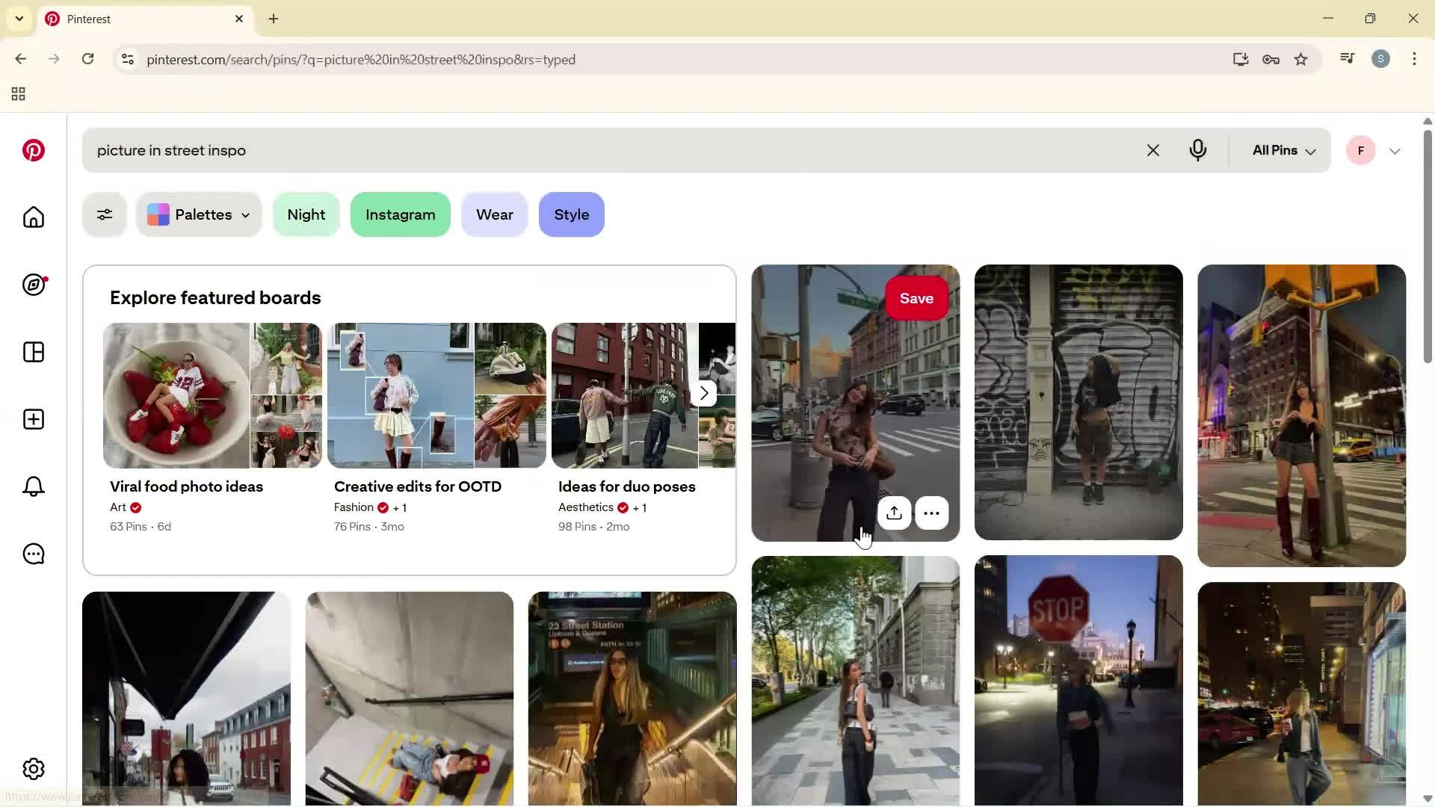This screenshot has height=807, width=1435.
Task: Open search filters with the sliders icon
Action: pyautogui.click(x=104, y=214)
